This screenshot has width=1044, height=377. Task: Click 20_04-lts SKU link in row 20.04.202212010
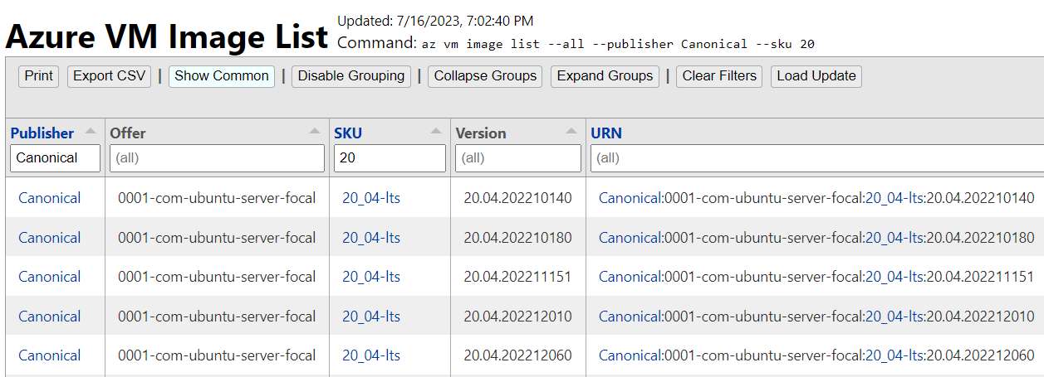pos(371,317)
